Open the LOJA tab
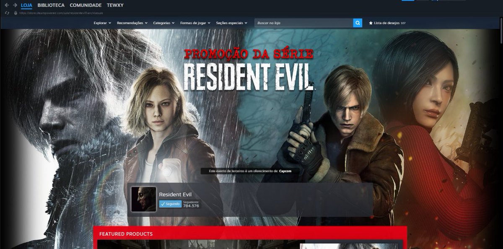The height and width of the screenshot is (249, 503). [x=26, y=5]
